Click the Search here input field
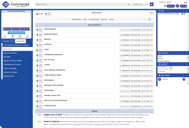This screenshot has height=128, width=189. [81, 4]
